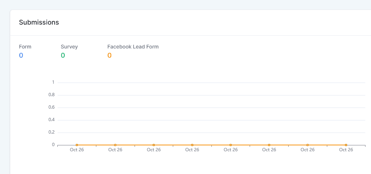The height and width of the screenshot is (174, 371).
Task: Toggle the Survey series label
Action: [69, 47]
